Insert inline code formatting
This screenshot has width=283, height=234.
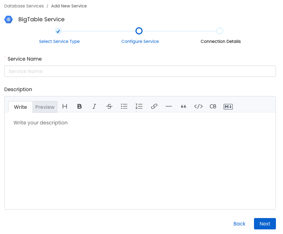[198, 106]
